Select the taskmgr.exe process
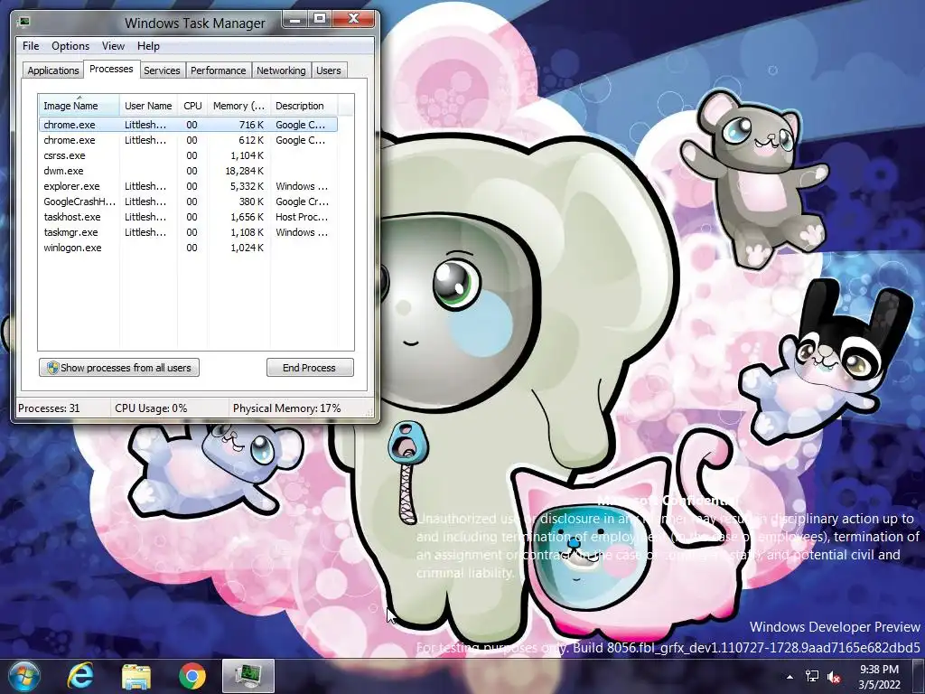Image resolution: width=925 pixels, height=694 pixels. (x=188, y=232)
